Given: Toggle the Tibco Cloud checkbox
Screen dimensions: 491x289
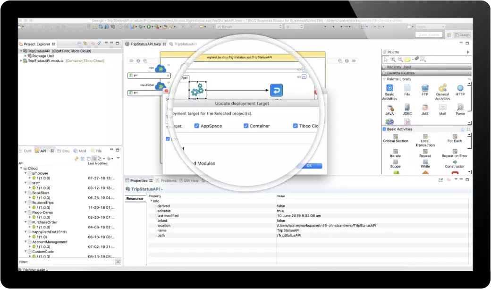Looking at the screenshot, I should pyautogui.click(x=295, y=126).
